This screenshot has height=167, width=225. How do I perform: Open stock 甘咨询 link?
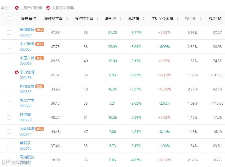[x=25, y=115]
